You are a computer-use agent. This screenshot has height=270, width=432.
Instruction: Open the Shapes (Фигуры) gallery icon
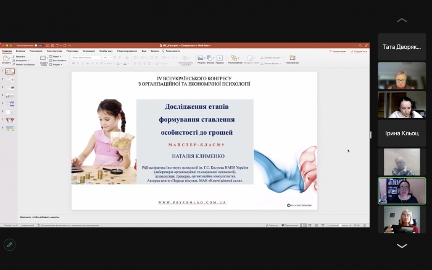click(x=210, y=59)
